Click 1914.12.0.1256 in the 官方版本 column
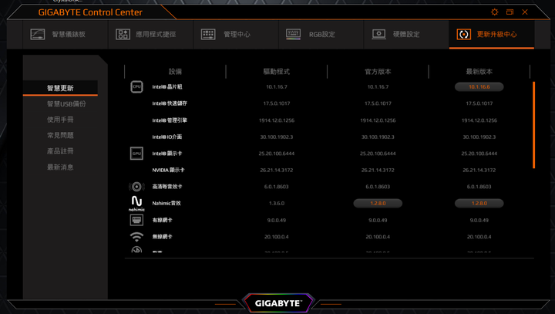Viewport: 555px width, 314px height. pyautogui.click(x=378, y=120)
